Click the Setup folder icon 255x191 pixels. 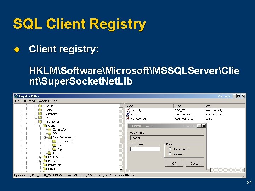45,169
